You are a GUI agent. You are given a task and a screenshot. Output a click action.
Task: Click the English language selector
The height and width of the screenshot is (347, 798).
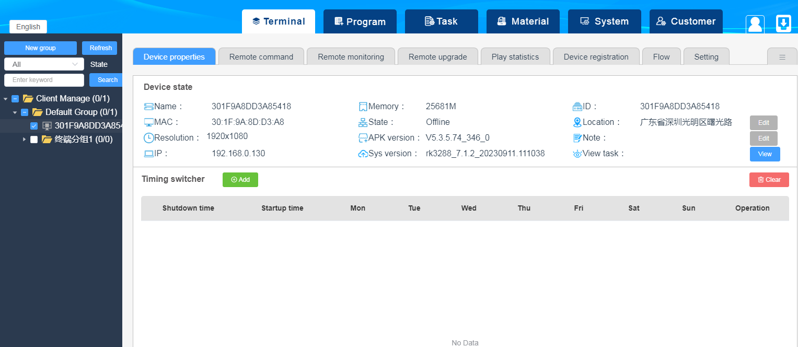coord(28,27)
